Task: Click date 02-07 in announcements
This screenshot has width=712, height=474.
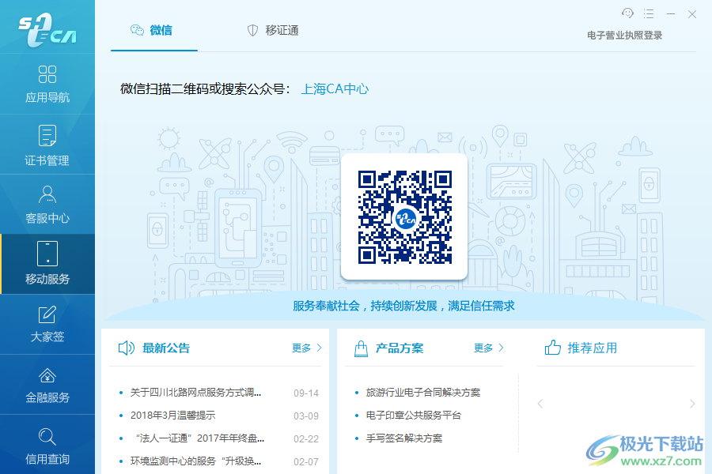Action: click(x=306, y=461)
